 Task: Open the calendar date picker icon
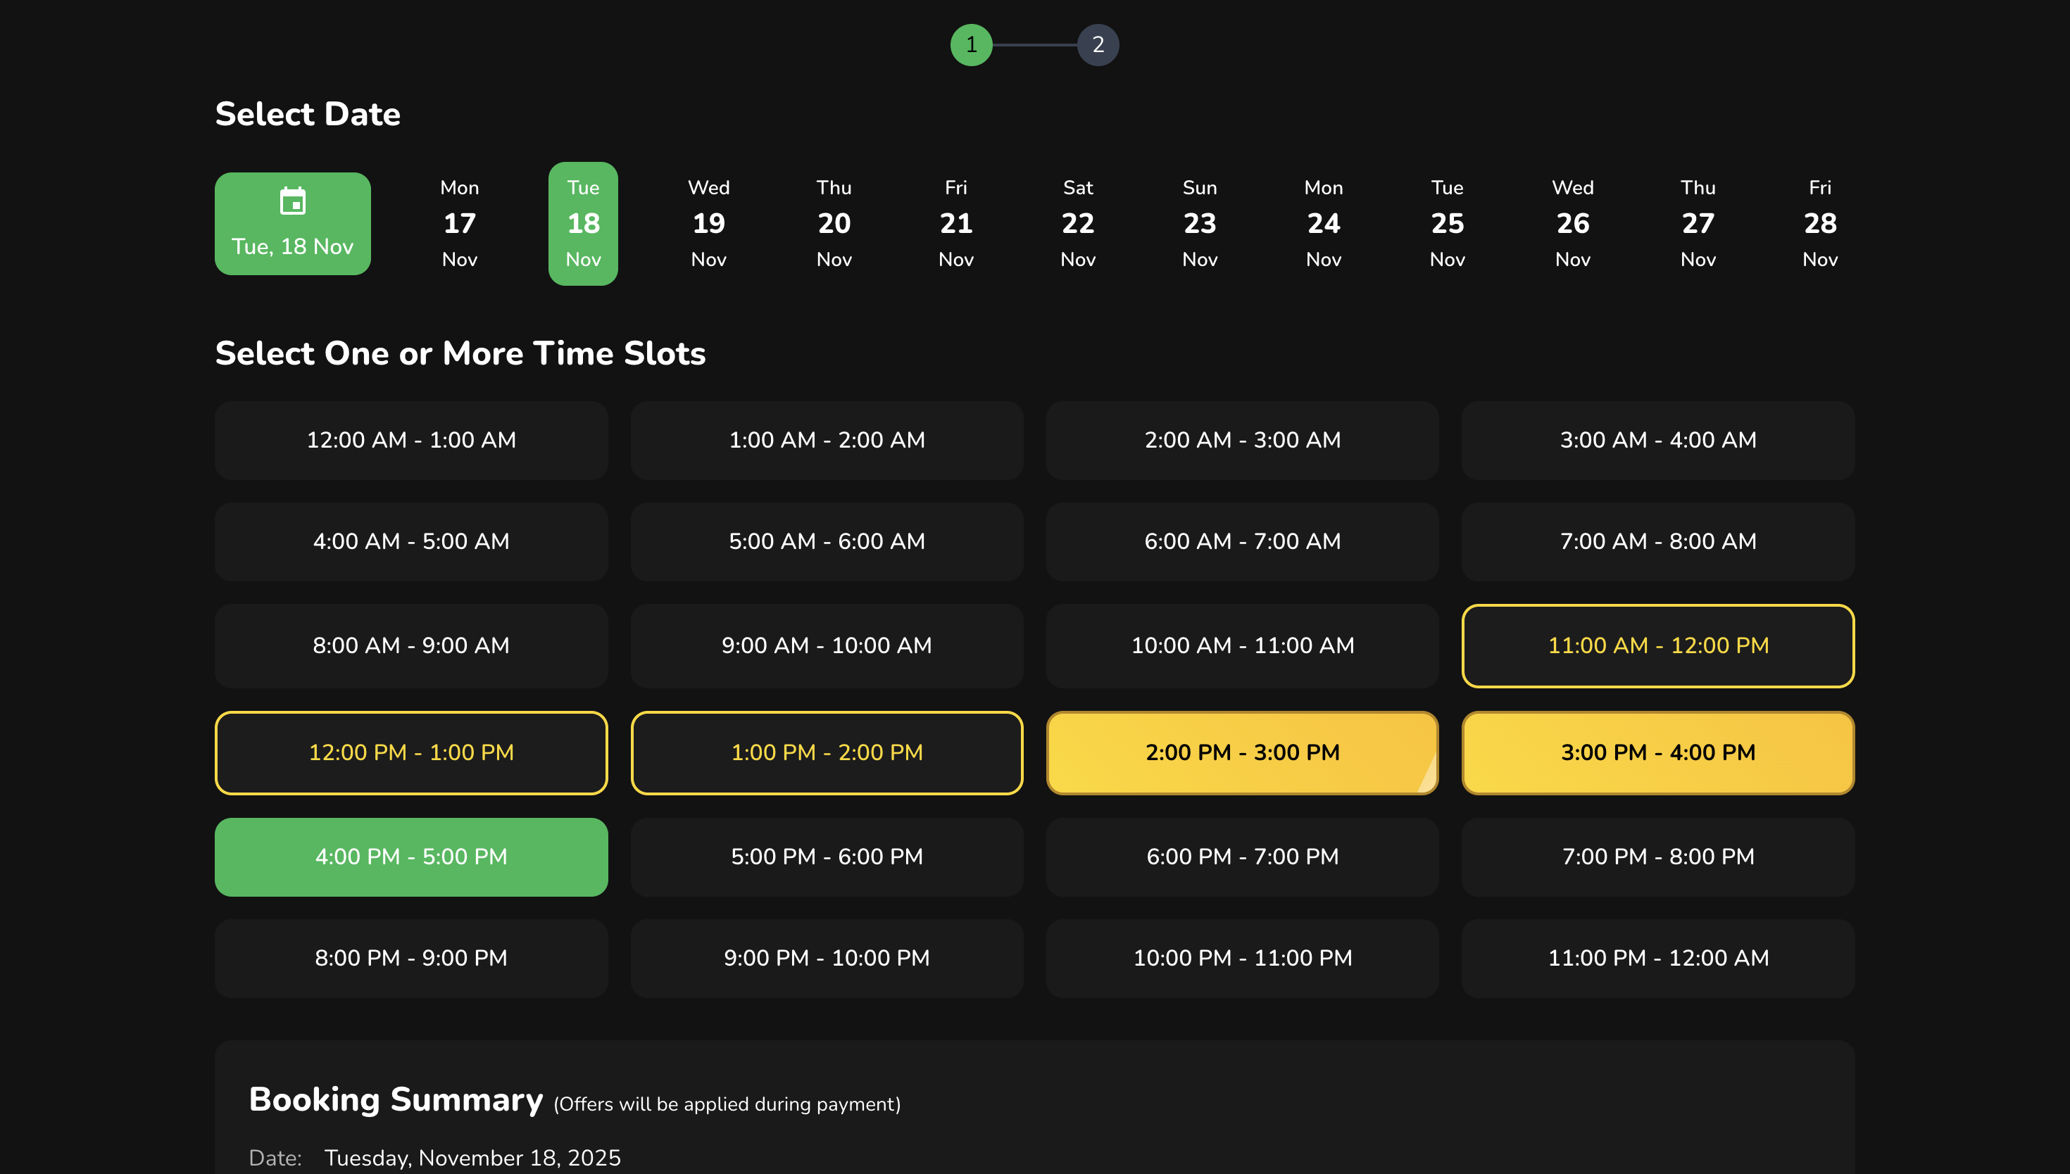pyautogui.click(x=292, y=201)
